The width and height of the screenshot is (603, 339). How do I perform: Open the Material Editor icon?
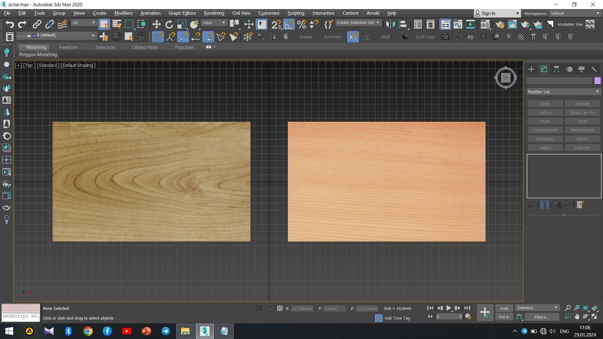pos(485,24)
